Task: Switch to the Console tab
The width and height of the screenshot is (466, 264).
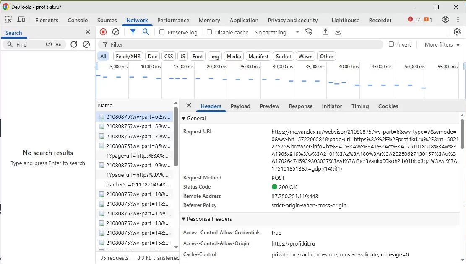Action: point(78,20)
